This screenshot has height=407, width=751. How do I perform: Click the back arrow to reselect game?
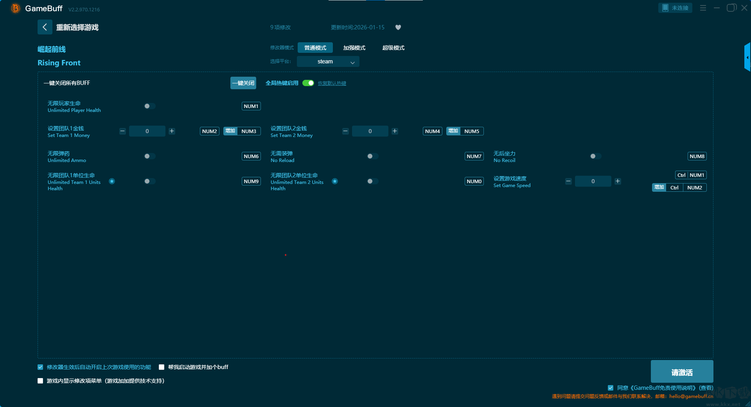pyautogui.click(x=45, y=27)
